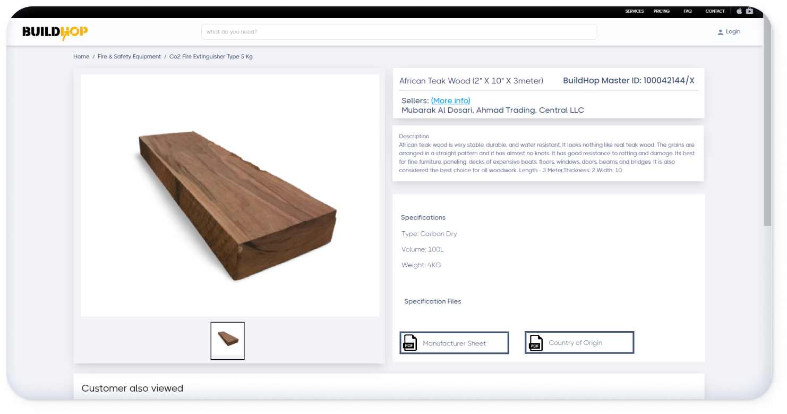Screen dimensions: 787x414
Task: Select the person icon beside Login
Action: (x=720, y=31)
